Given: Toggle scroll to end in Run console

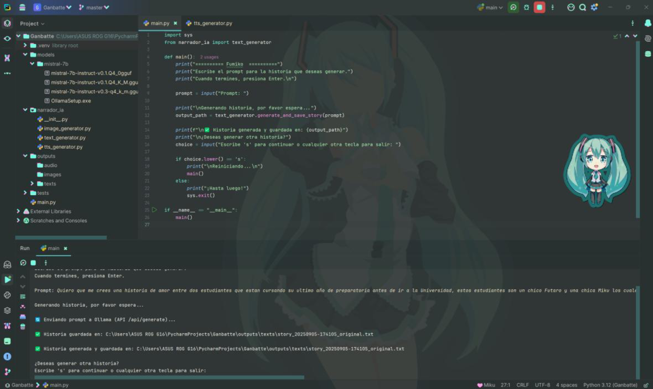Looking at the screenshot, I should tap(23, 307).
